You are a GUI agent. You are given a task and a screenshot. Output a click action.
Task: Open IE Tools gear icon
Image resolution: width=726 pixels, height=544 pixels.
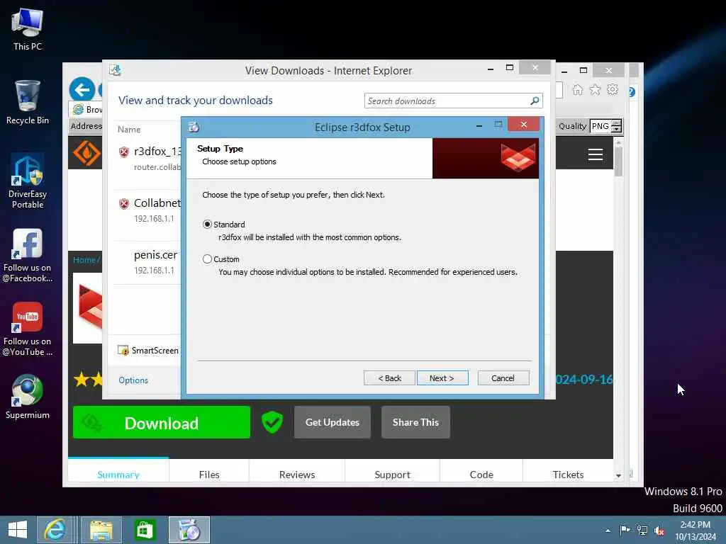[x=613, y=90]
